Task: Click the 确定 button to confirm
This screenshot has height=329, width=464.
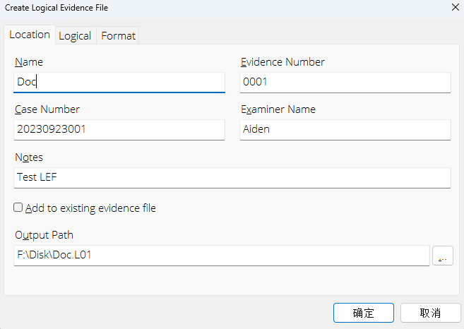Action: click(363, 313)
